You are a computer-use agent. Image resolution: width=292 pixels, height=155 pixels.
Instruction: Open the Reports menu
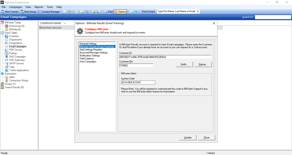click(39, 7)
